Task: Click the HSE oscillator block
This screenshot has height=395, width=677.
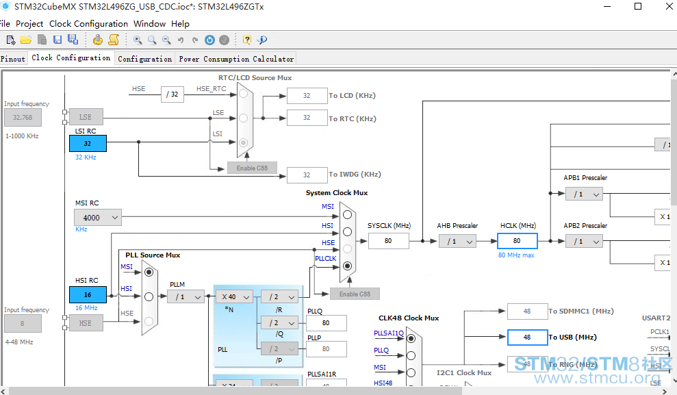Action: pyautogui.click(x=86, y=323)
